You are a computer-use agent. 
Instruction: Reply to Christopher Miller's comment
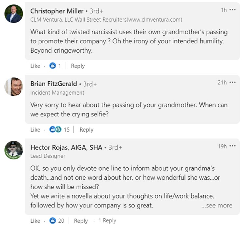click(x=78, y=66)
